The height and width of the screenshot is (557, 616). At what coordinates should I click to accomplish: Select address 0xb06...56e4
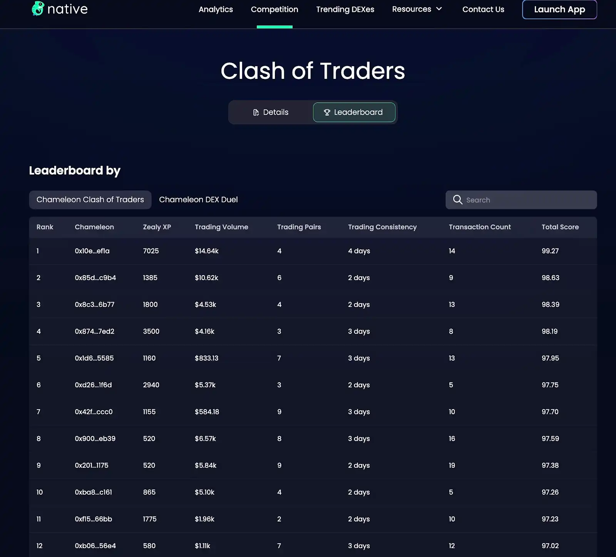95,545
